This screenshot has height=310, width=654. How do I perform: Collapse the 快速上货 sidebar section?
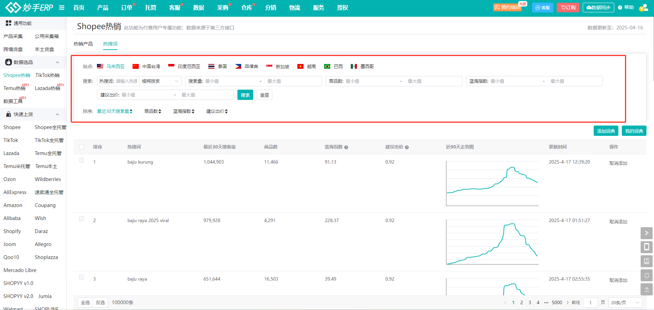[57, 114]
